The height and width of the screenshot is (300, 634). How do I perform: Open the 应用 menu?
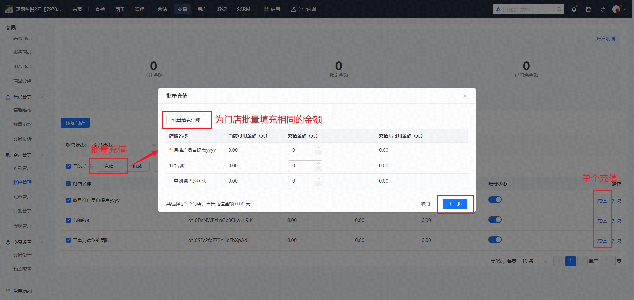tap(272, 9)
